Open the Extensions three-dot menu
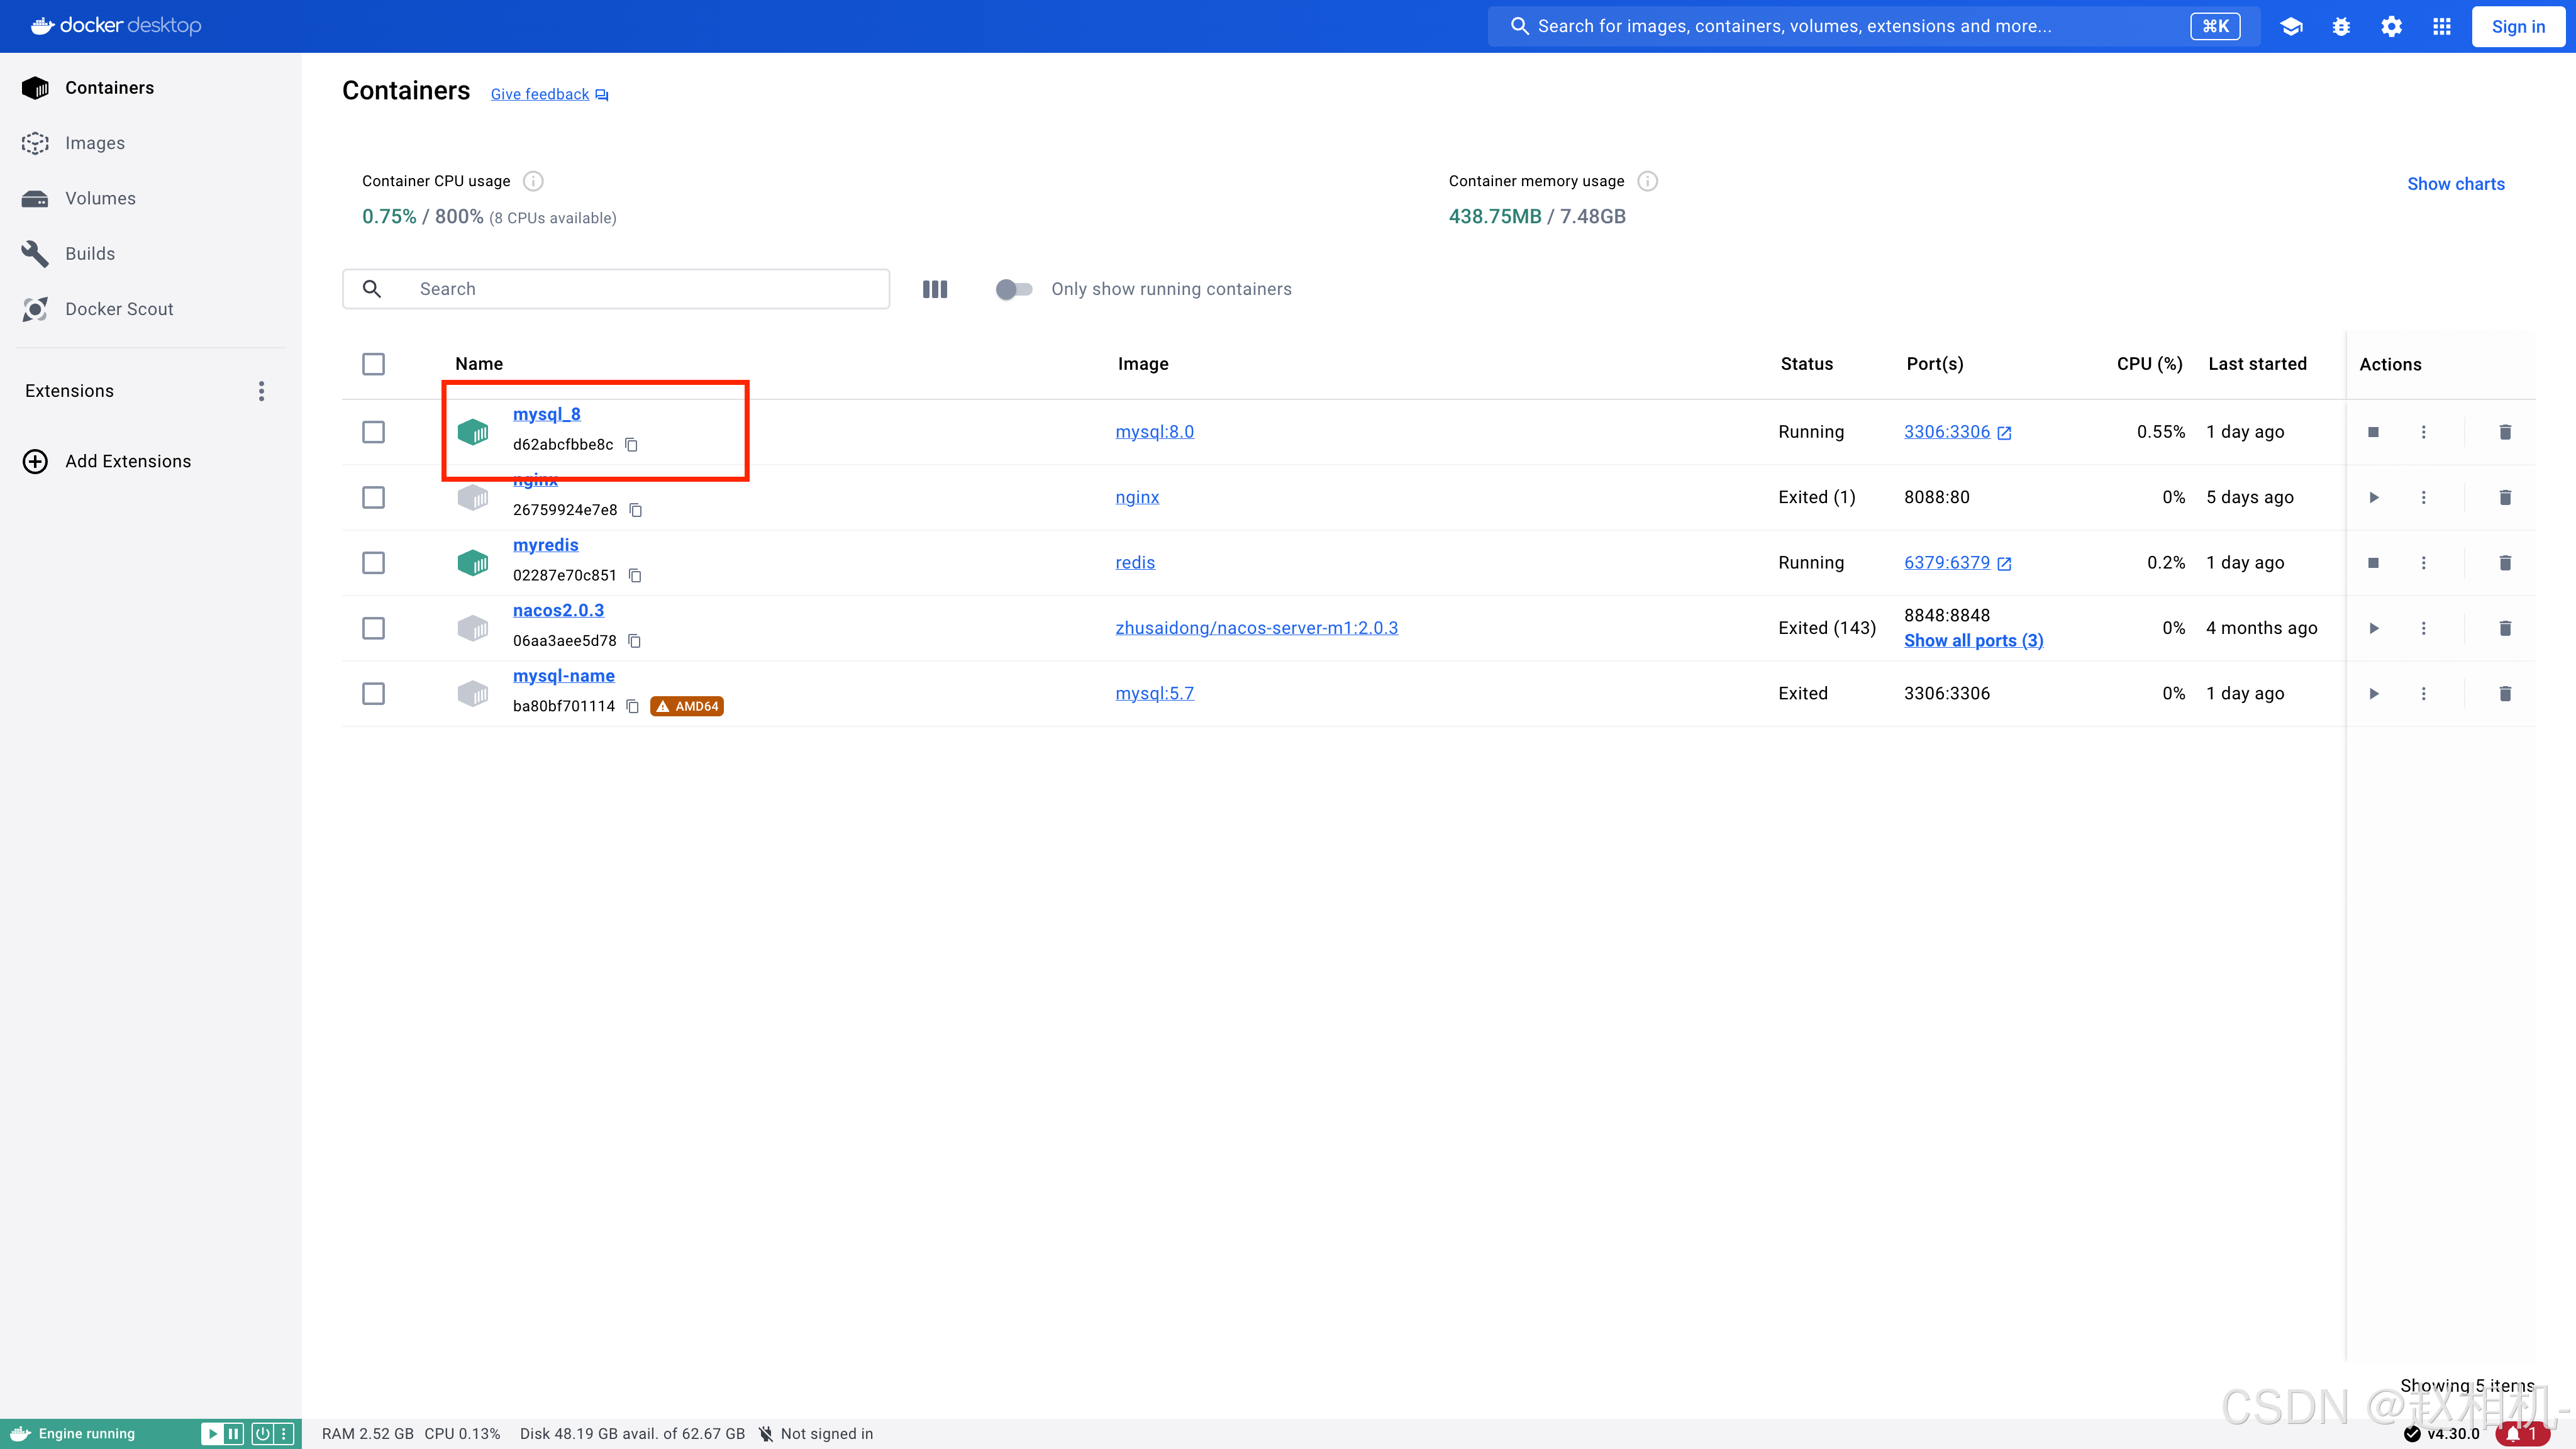 tap(261, 391)
